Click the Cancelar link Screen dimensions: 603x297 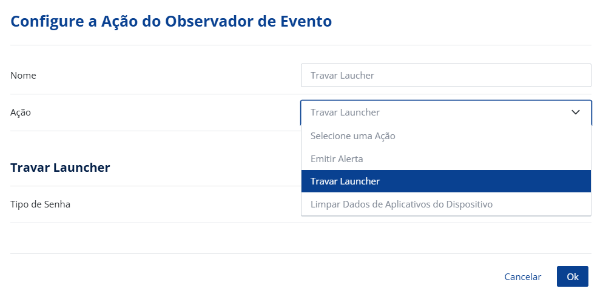(522, 276)
